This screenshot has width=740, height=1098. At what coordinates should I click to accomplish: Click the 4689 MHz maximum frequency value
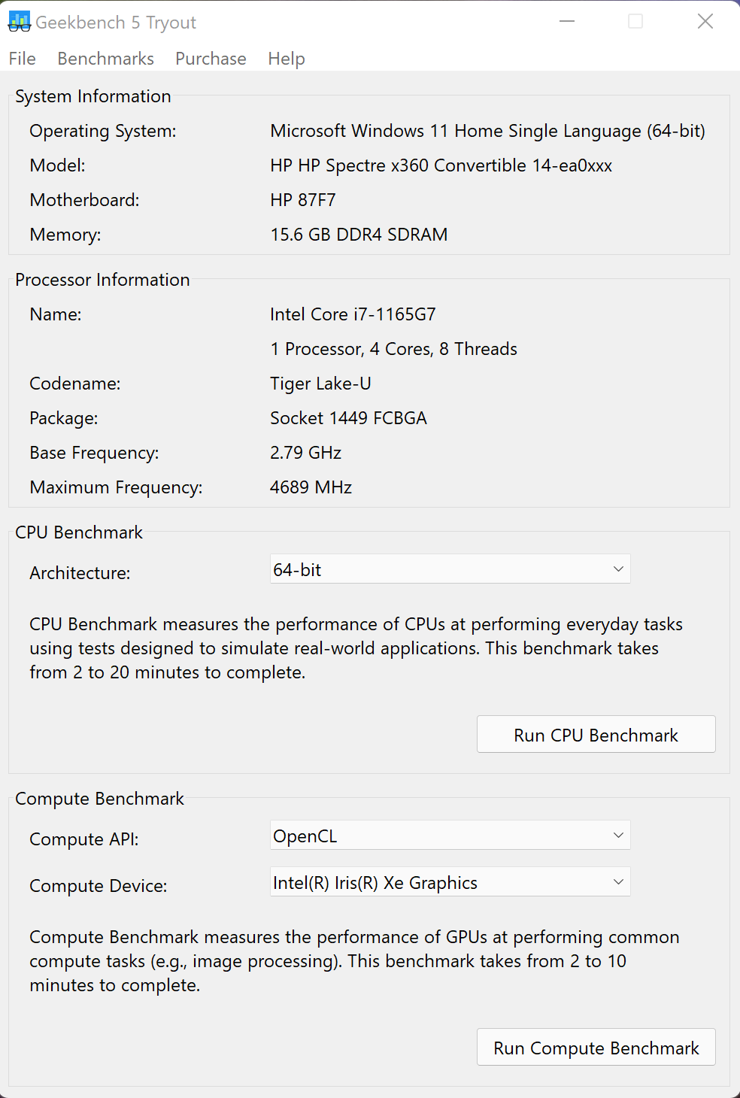(x=311, y=487)
